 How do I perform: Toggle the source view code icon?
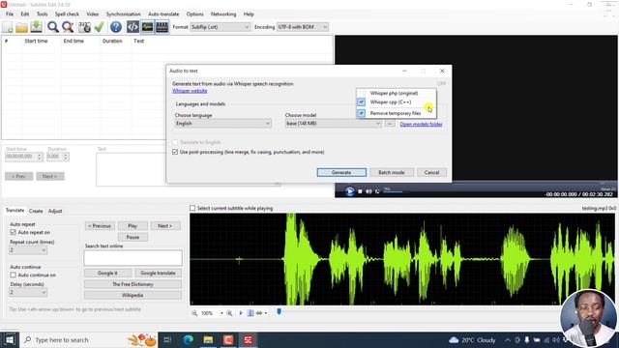pyautogui.click(x=133, y=27)
